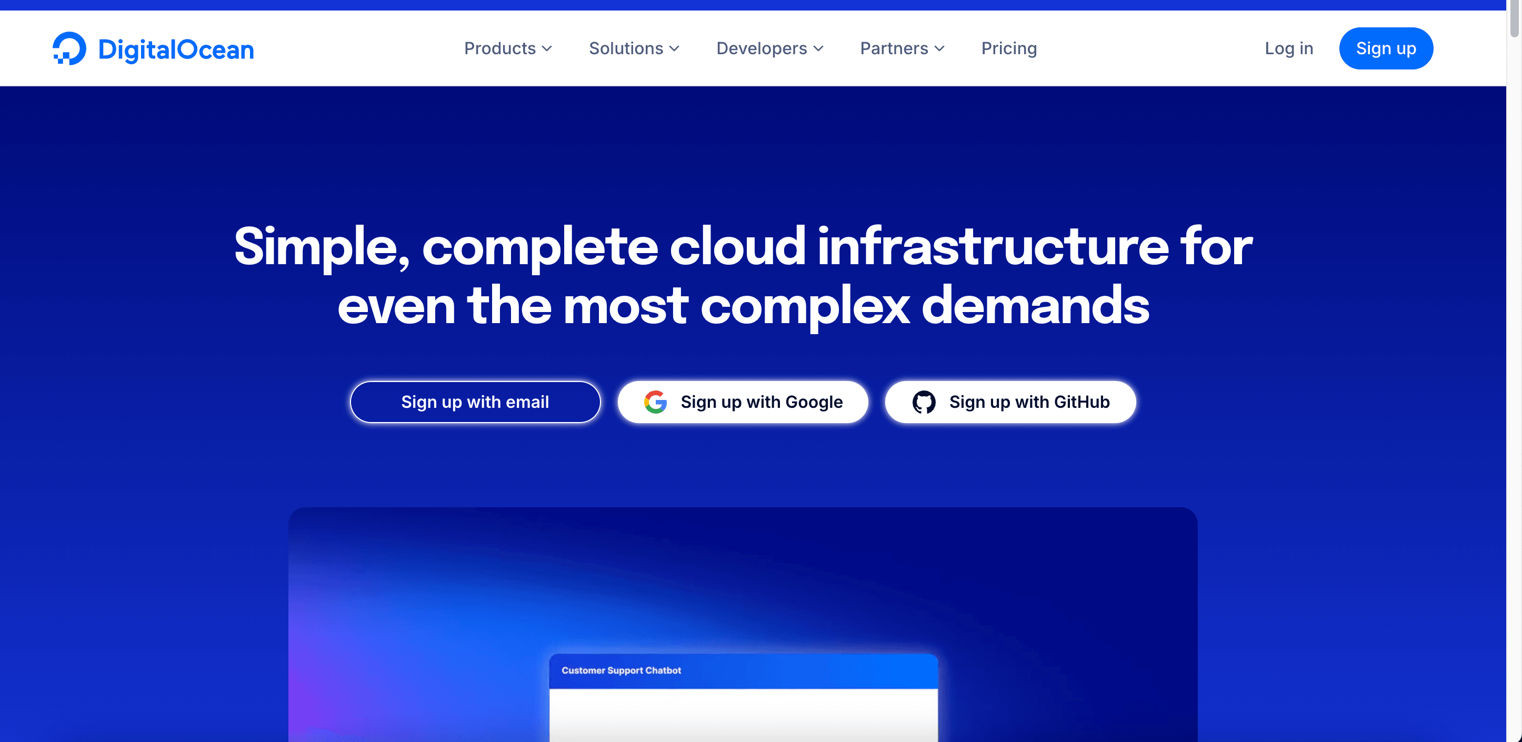
Task: Choose Sign up with GitHub
Action: (1010, 402)
